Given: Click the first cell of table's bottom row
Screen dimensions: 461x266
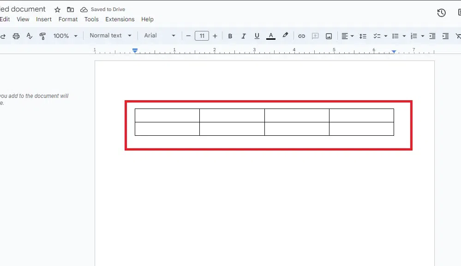Looking at the screenshot, I should 168,129.
